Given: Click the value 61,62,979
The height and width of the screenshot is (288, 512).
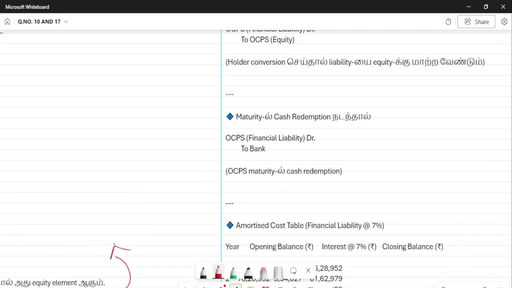Looking at the screenshot, I should coord(326,279).
